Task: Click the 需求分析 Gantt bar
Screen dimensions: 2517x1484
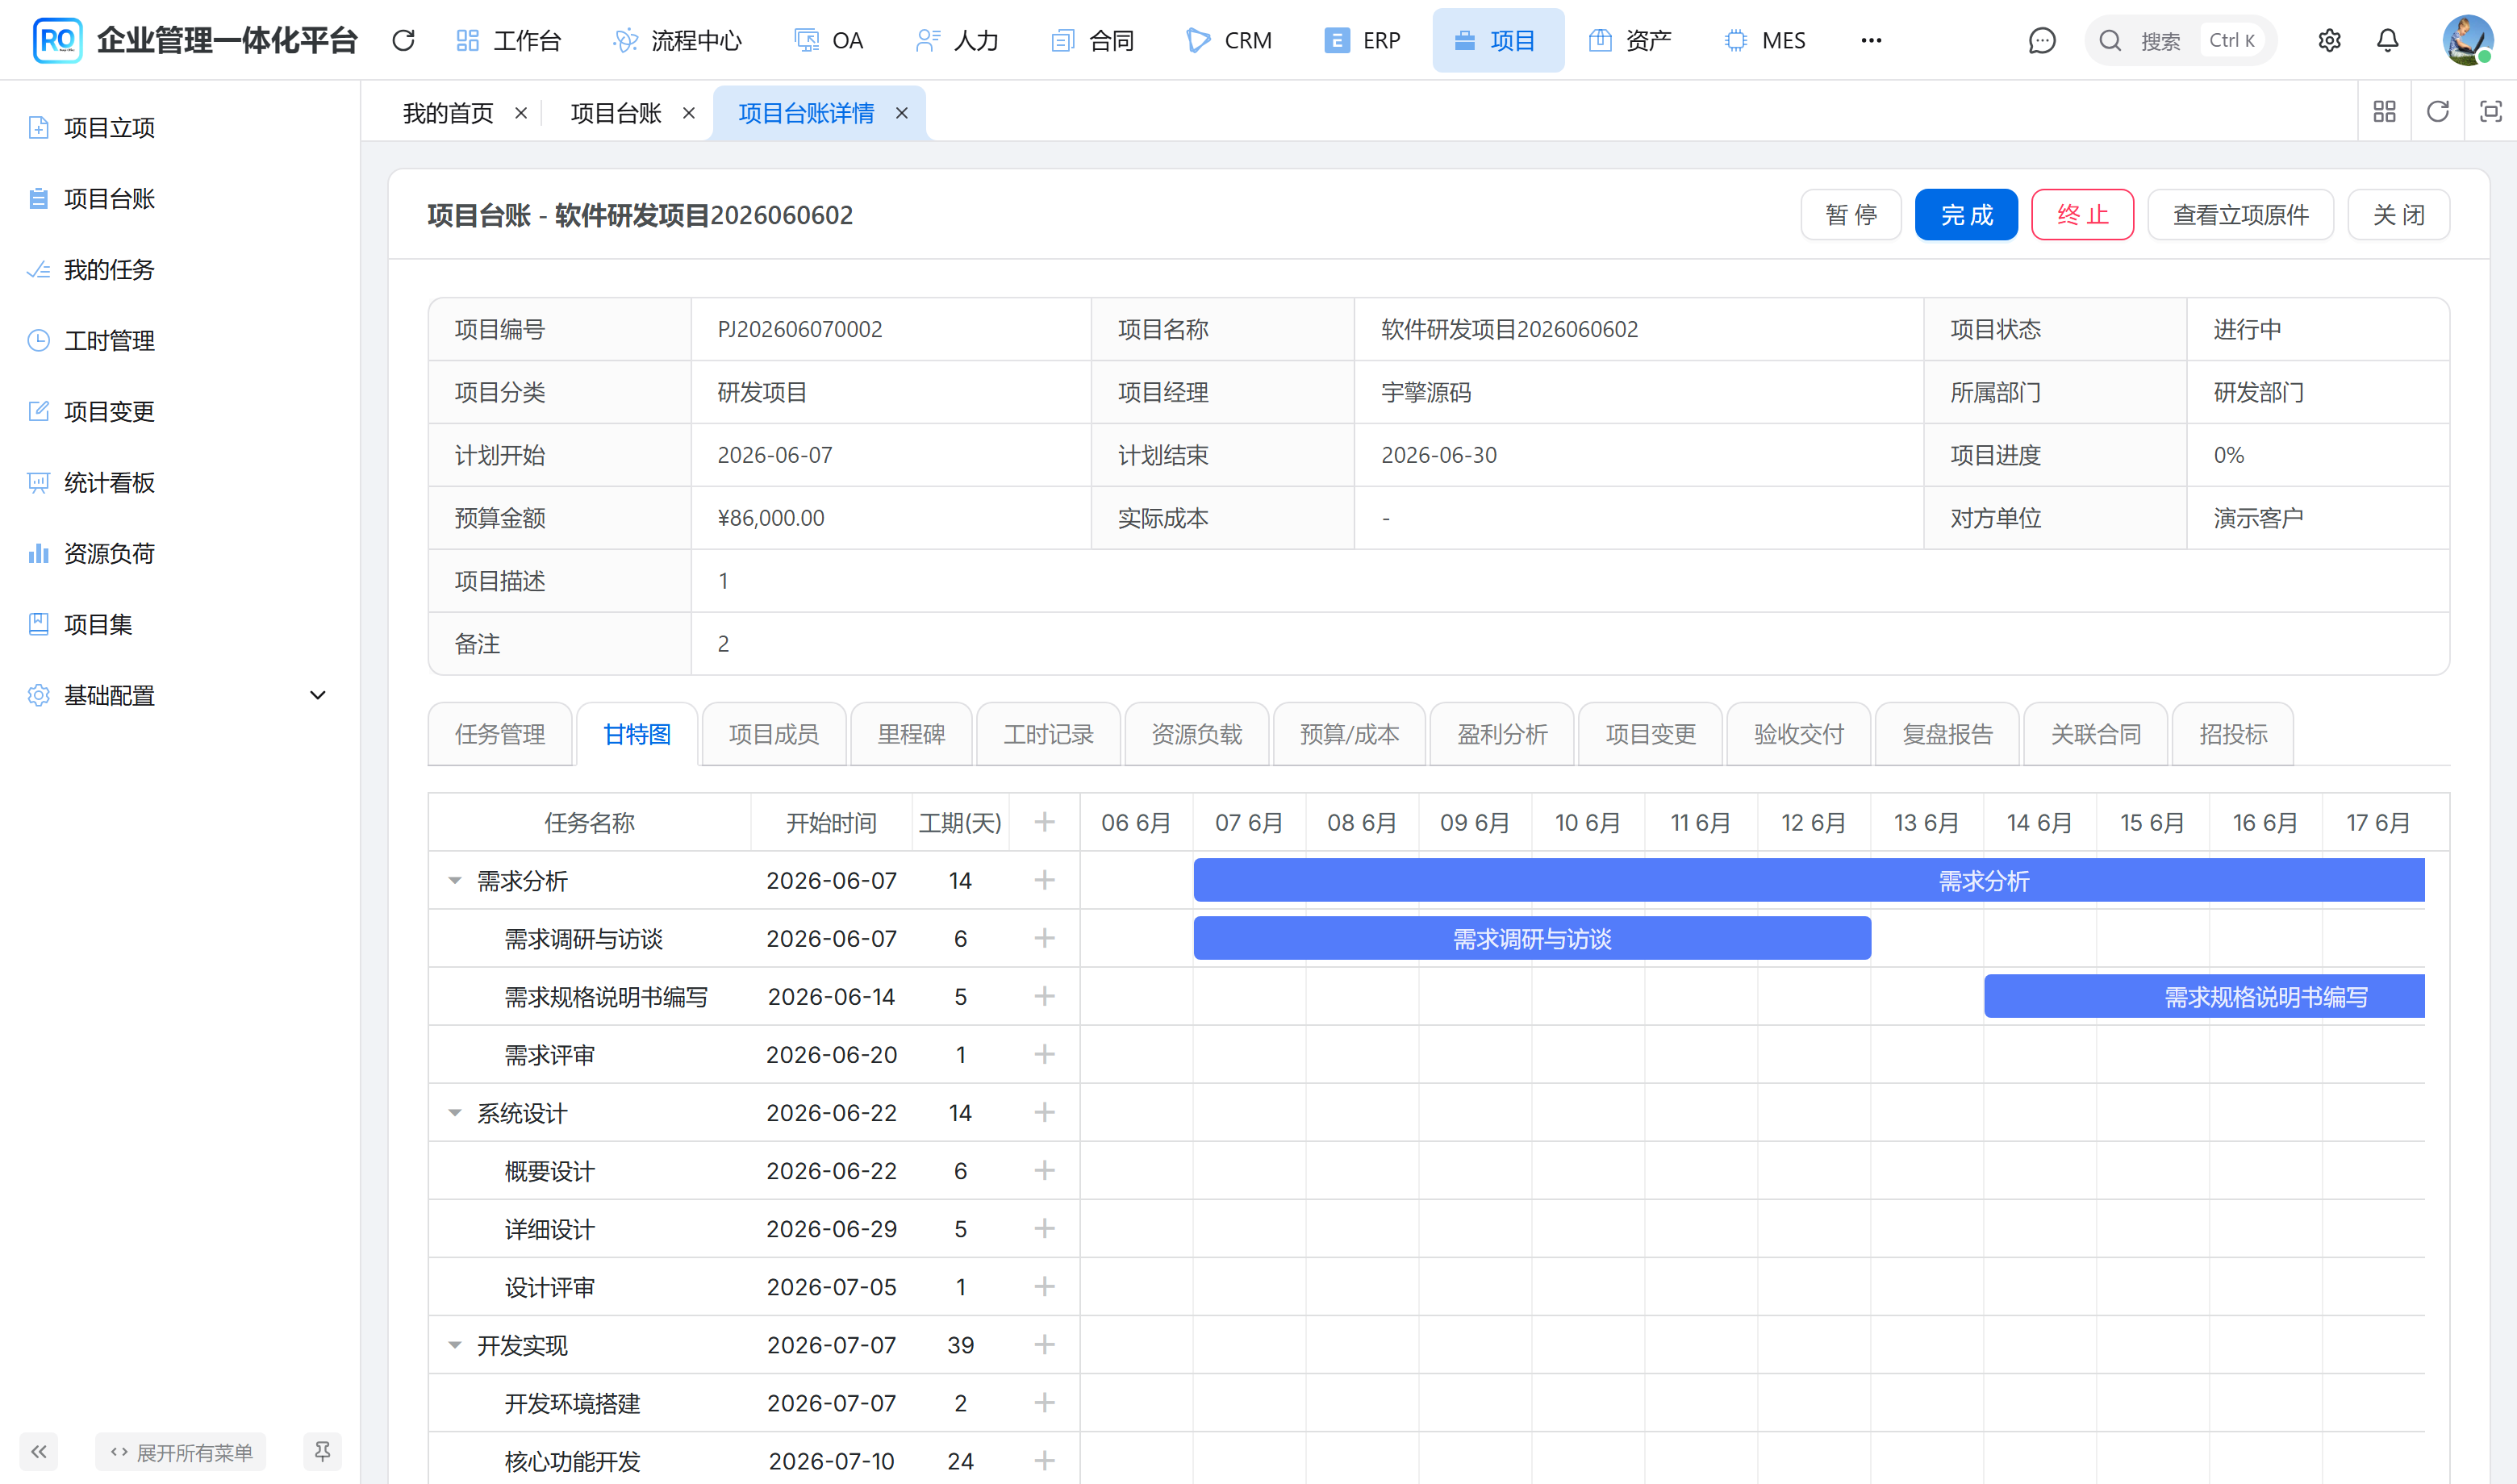Action: [x=1809, y=880]
